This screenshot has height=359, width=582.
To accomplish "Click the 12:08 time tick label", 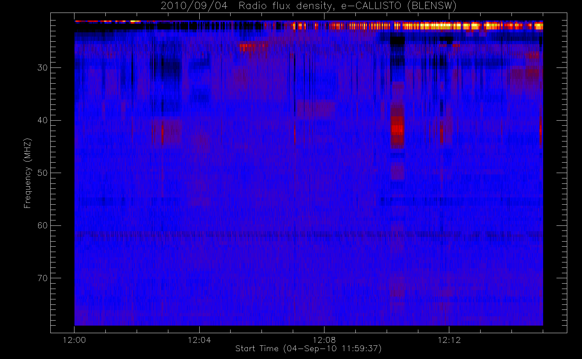I will [324, 340].
